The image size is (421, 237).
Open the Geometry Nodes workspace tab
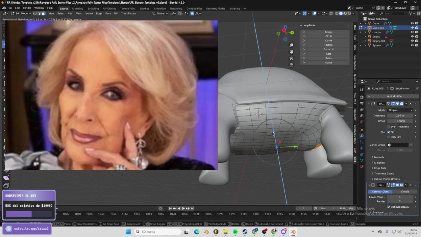click(216, 8)
